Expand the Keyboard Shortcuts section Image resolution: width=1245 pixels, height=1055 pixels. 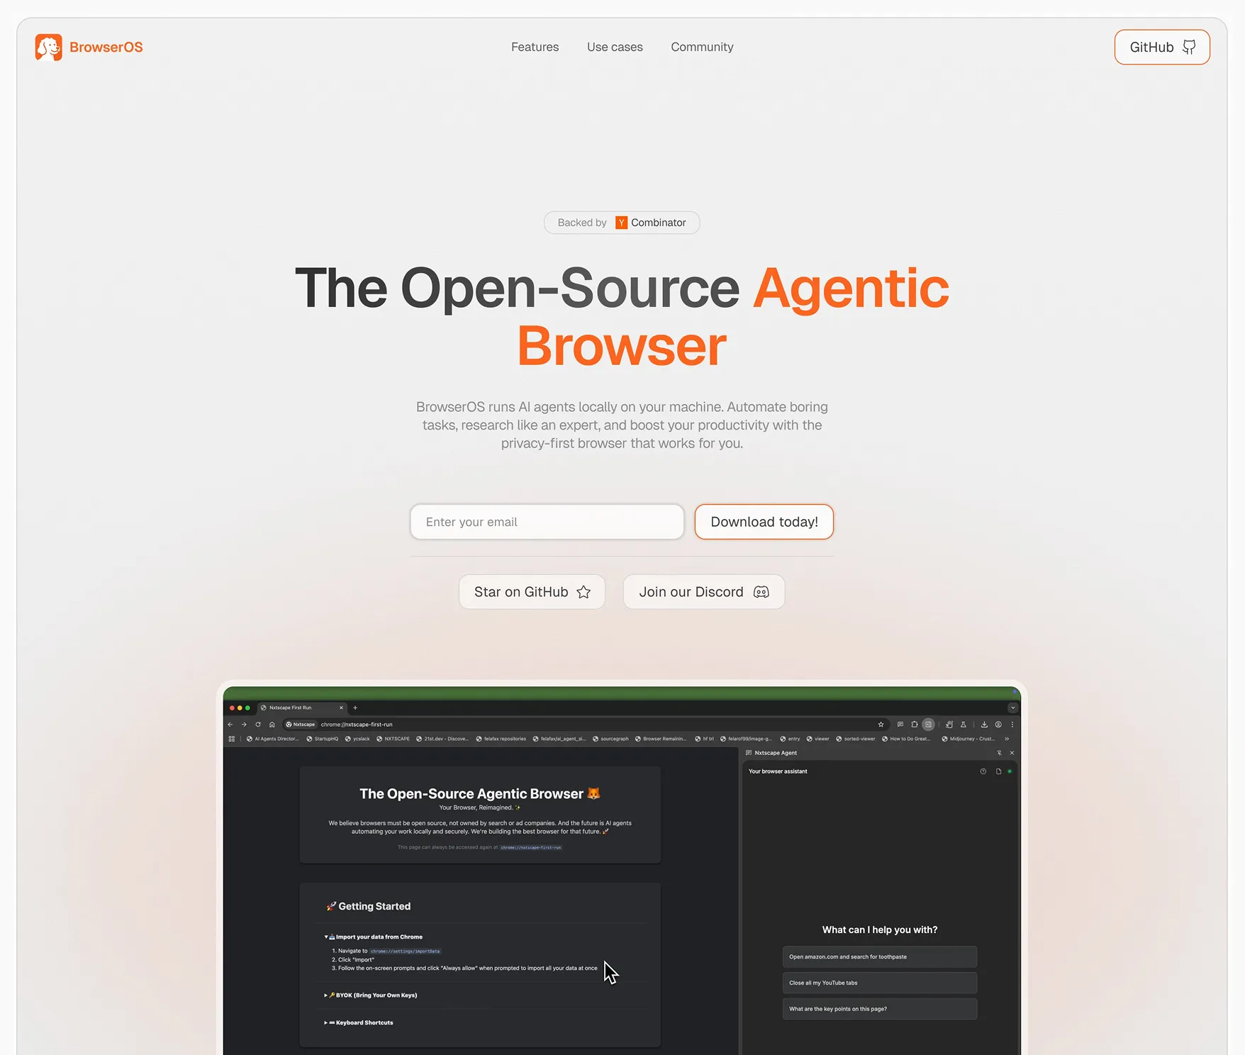click(359, 1023)
